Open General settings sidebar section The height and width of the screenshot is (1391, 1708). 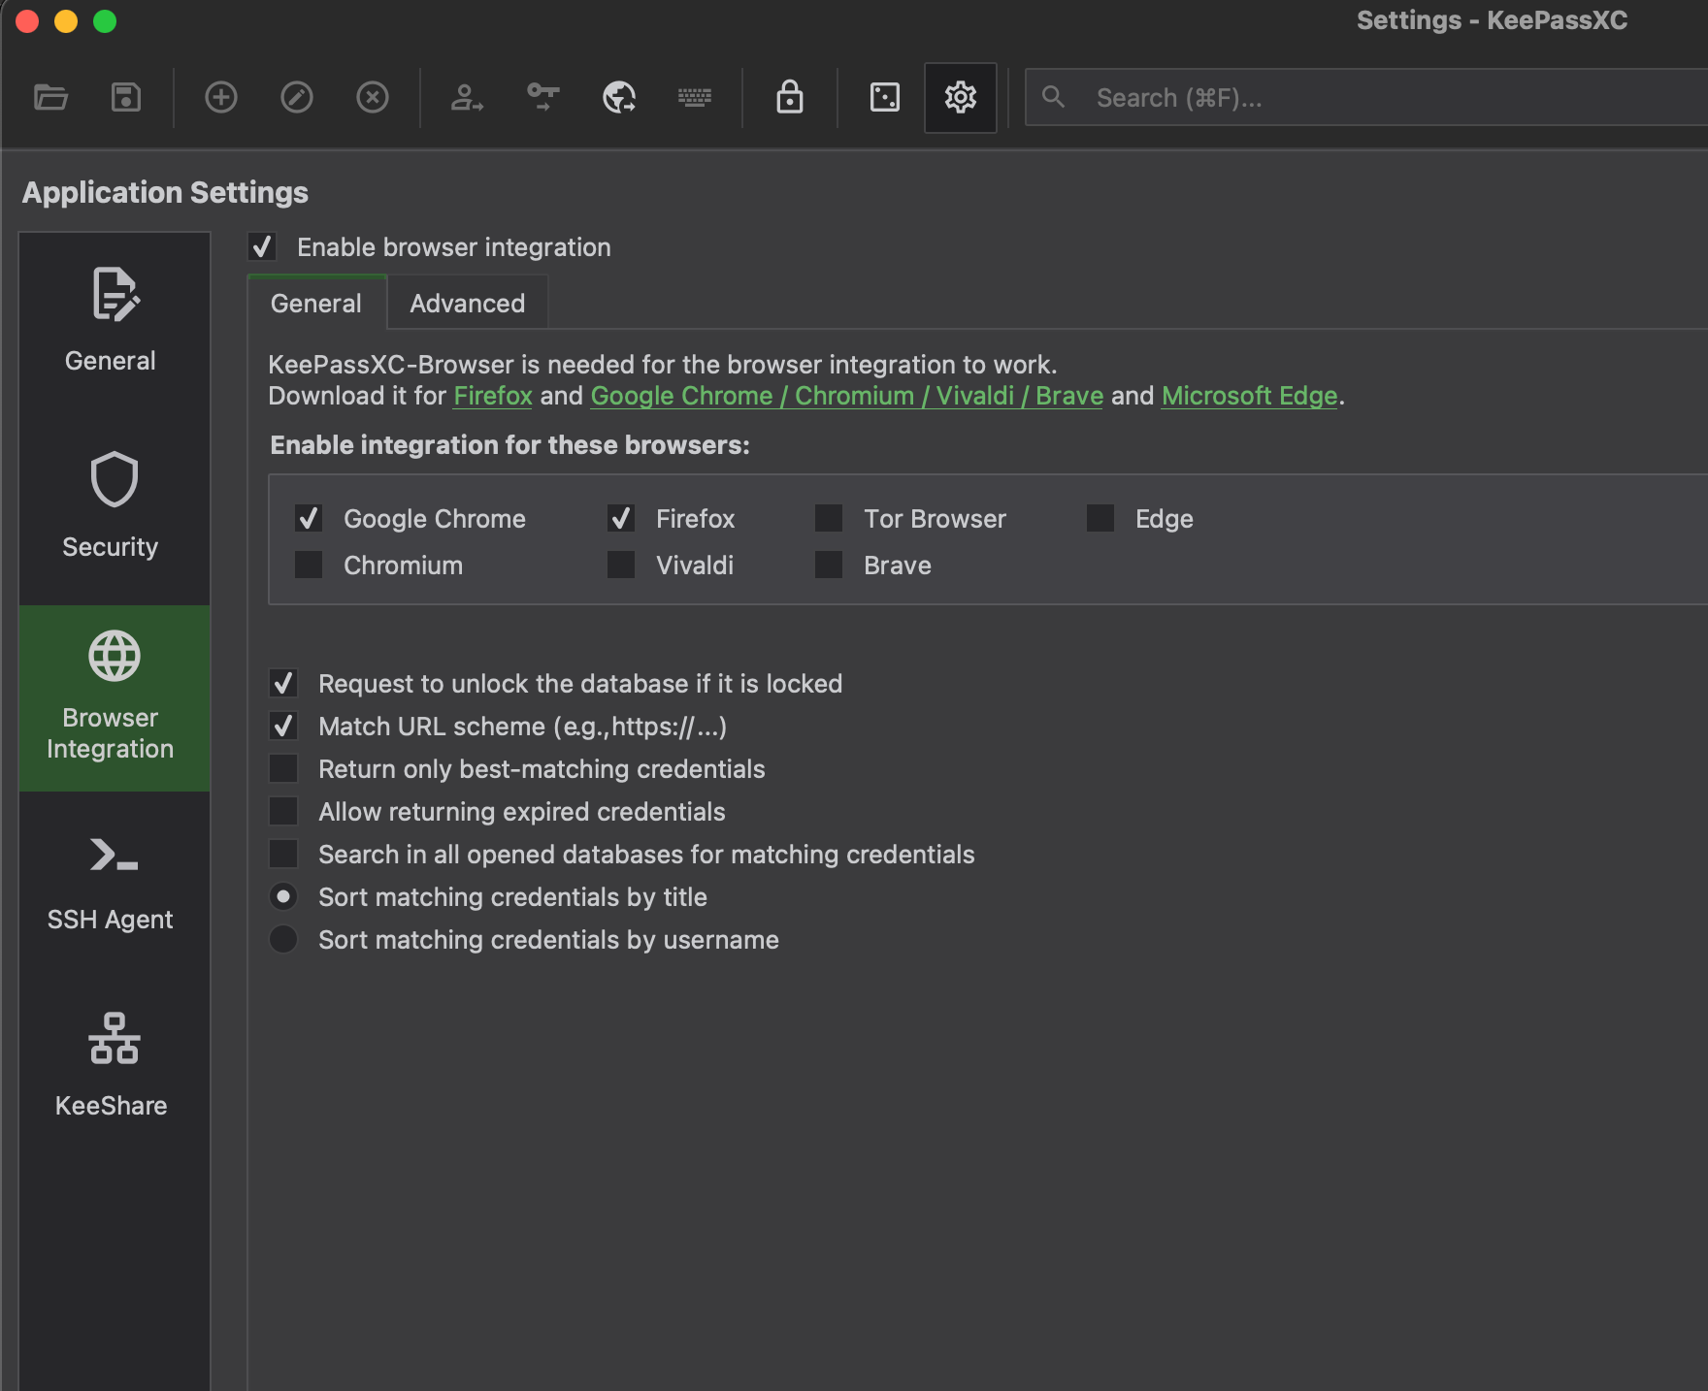point(115,324)
